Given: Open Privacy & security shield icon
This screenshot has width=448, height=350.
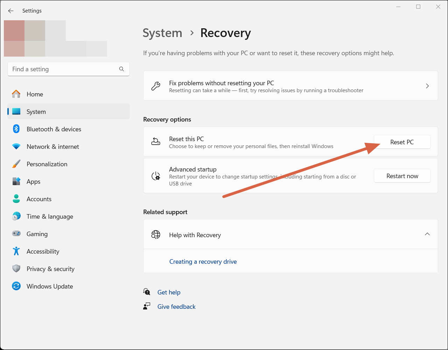Looking at the screenshot, I should pos(16,269).
